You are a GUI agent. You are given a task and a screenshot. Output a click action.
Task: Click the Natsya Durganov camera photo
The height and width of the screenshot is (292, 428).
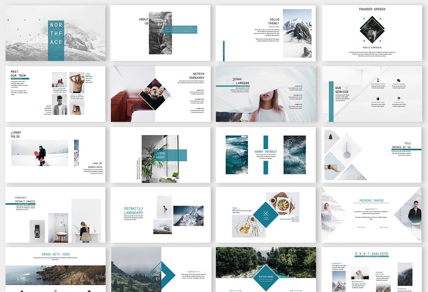coord(155,94)
